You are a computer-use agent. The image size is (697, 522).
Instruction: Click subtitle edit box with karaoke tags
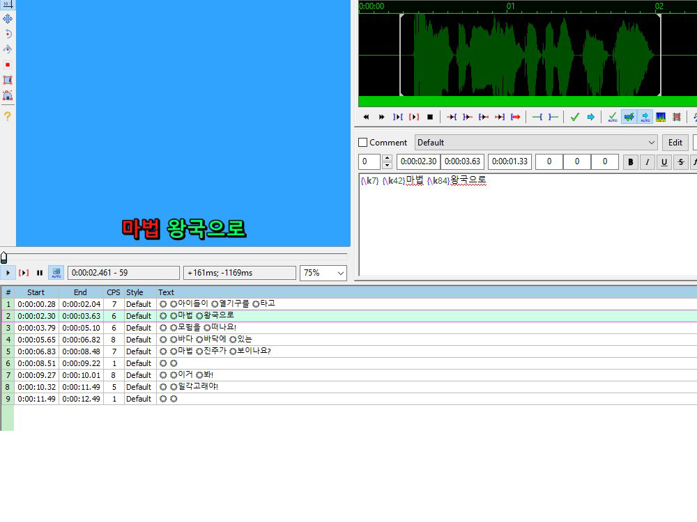click(528, 225)
